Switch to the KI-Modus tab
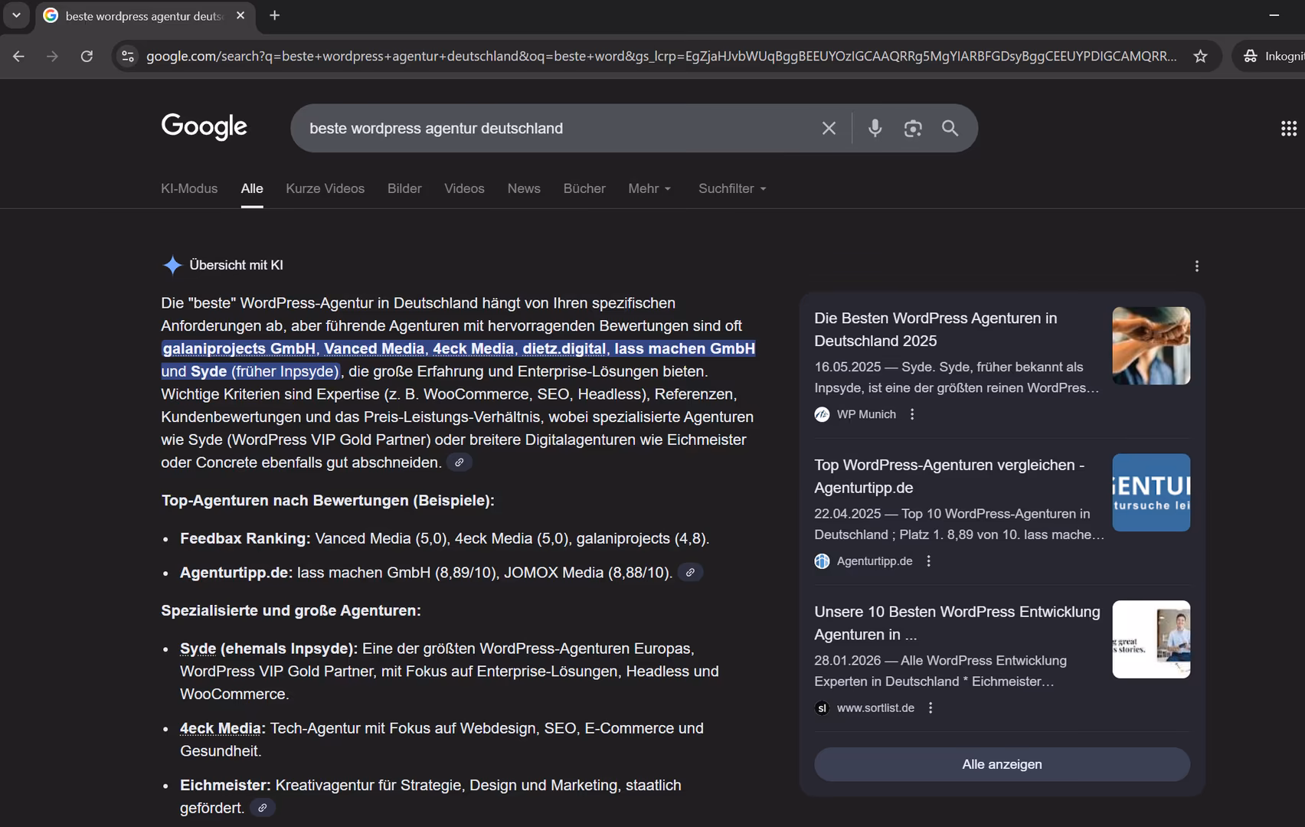 tap(189, 188)
